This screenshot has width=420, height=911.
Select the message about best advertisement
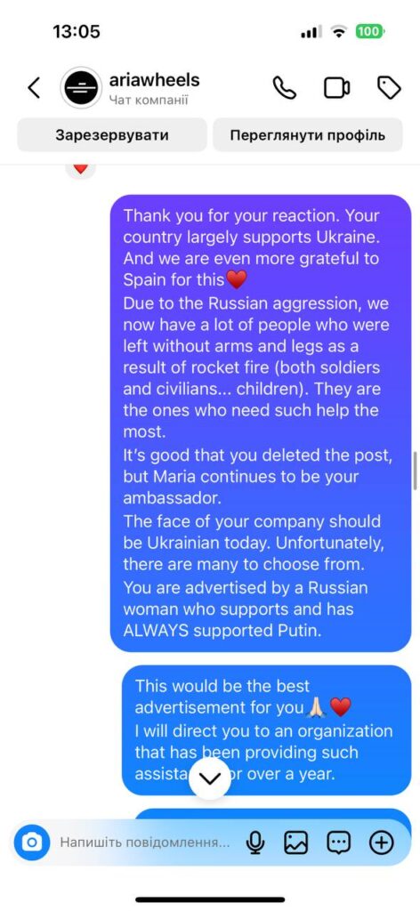coord(267,730)
